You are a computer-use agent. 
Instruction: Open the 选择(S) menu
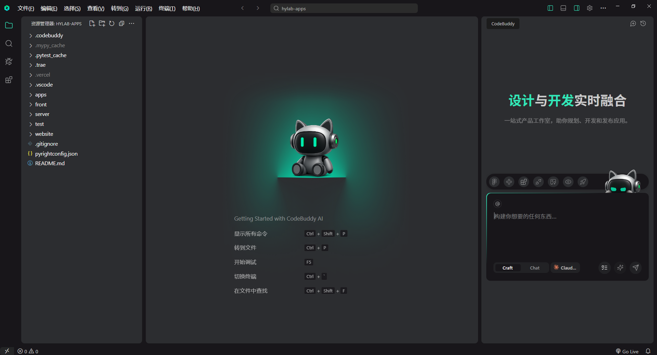coord(72,8)
